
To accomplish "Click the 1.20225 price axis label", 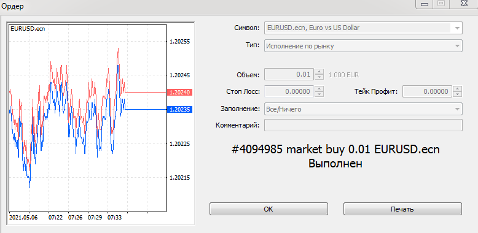I will click(x=179, y=143).
